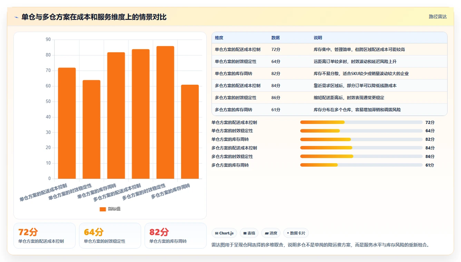Click the 多仓方案的时效稳定性 progress bar
The height and width of the screenshot is (262, 461).
[361, 156]
